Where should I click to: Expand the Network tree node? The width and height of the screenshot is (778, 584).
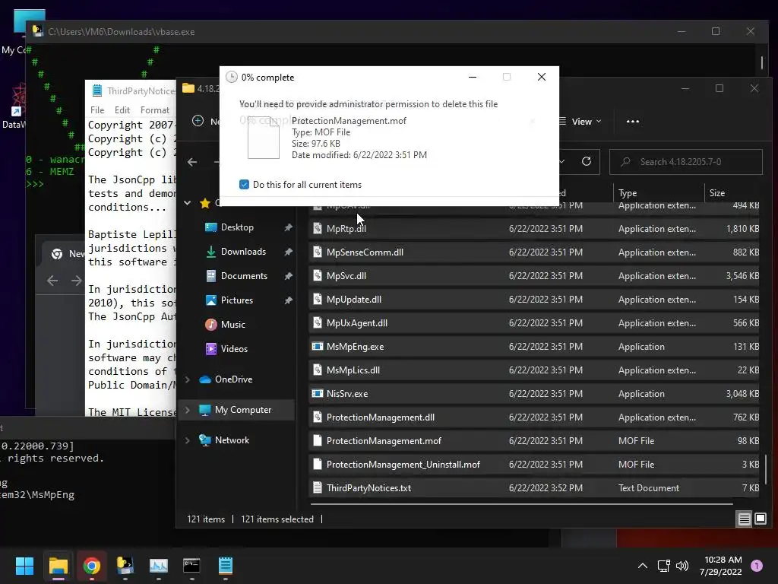click(x=188, y=440)
